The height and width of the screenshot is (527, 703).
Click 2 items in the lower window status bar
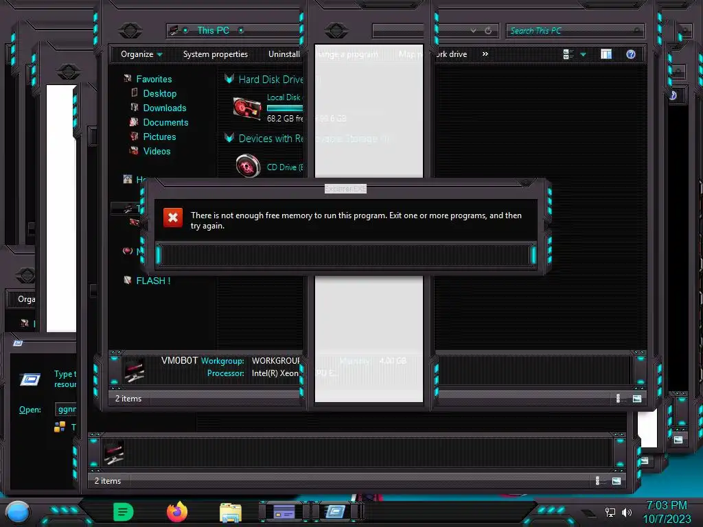point(108,481)
